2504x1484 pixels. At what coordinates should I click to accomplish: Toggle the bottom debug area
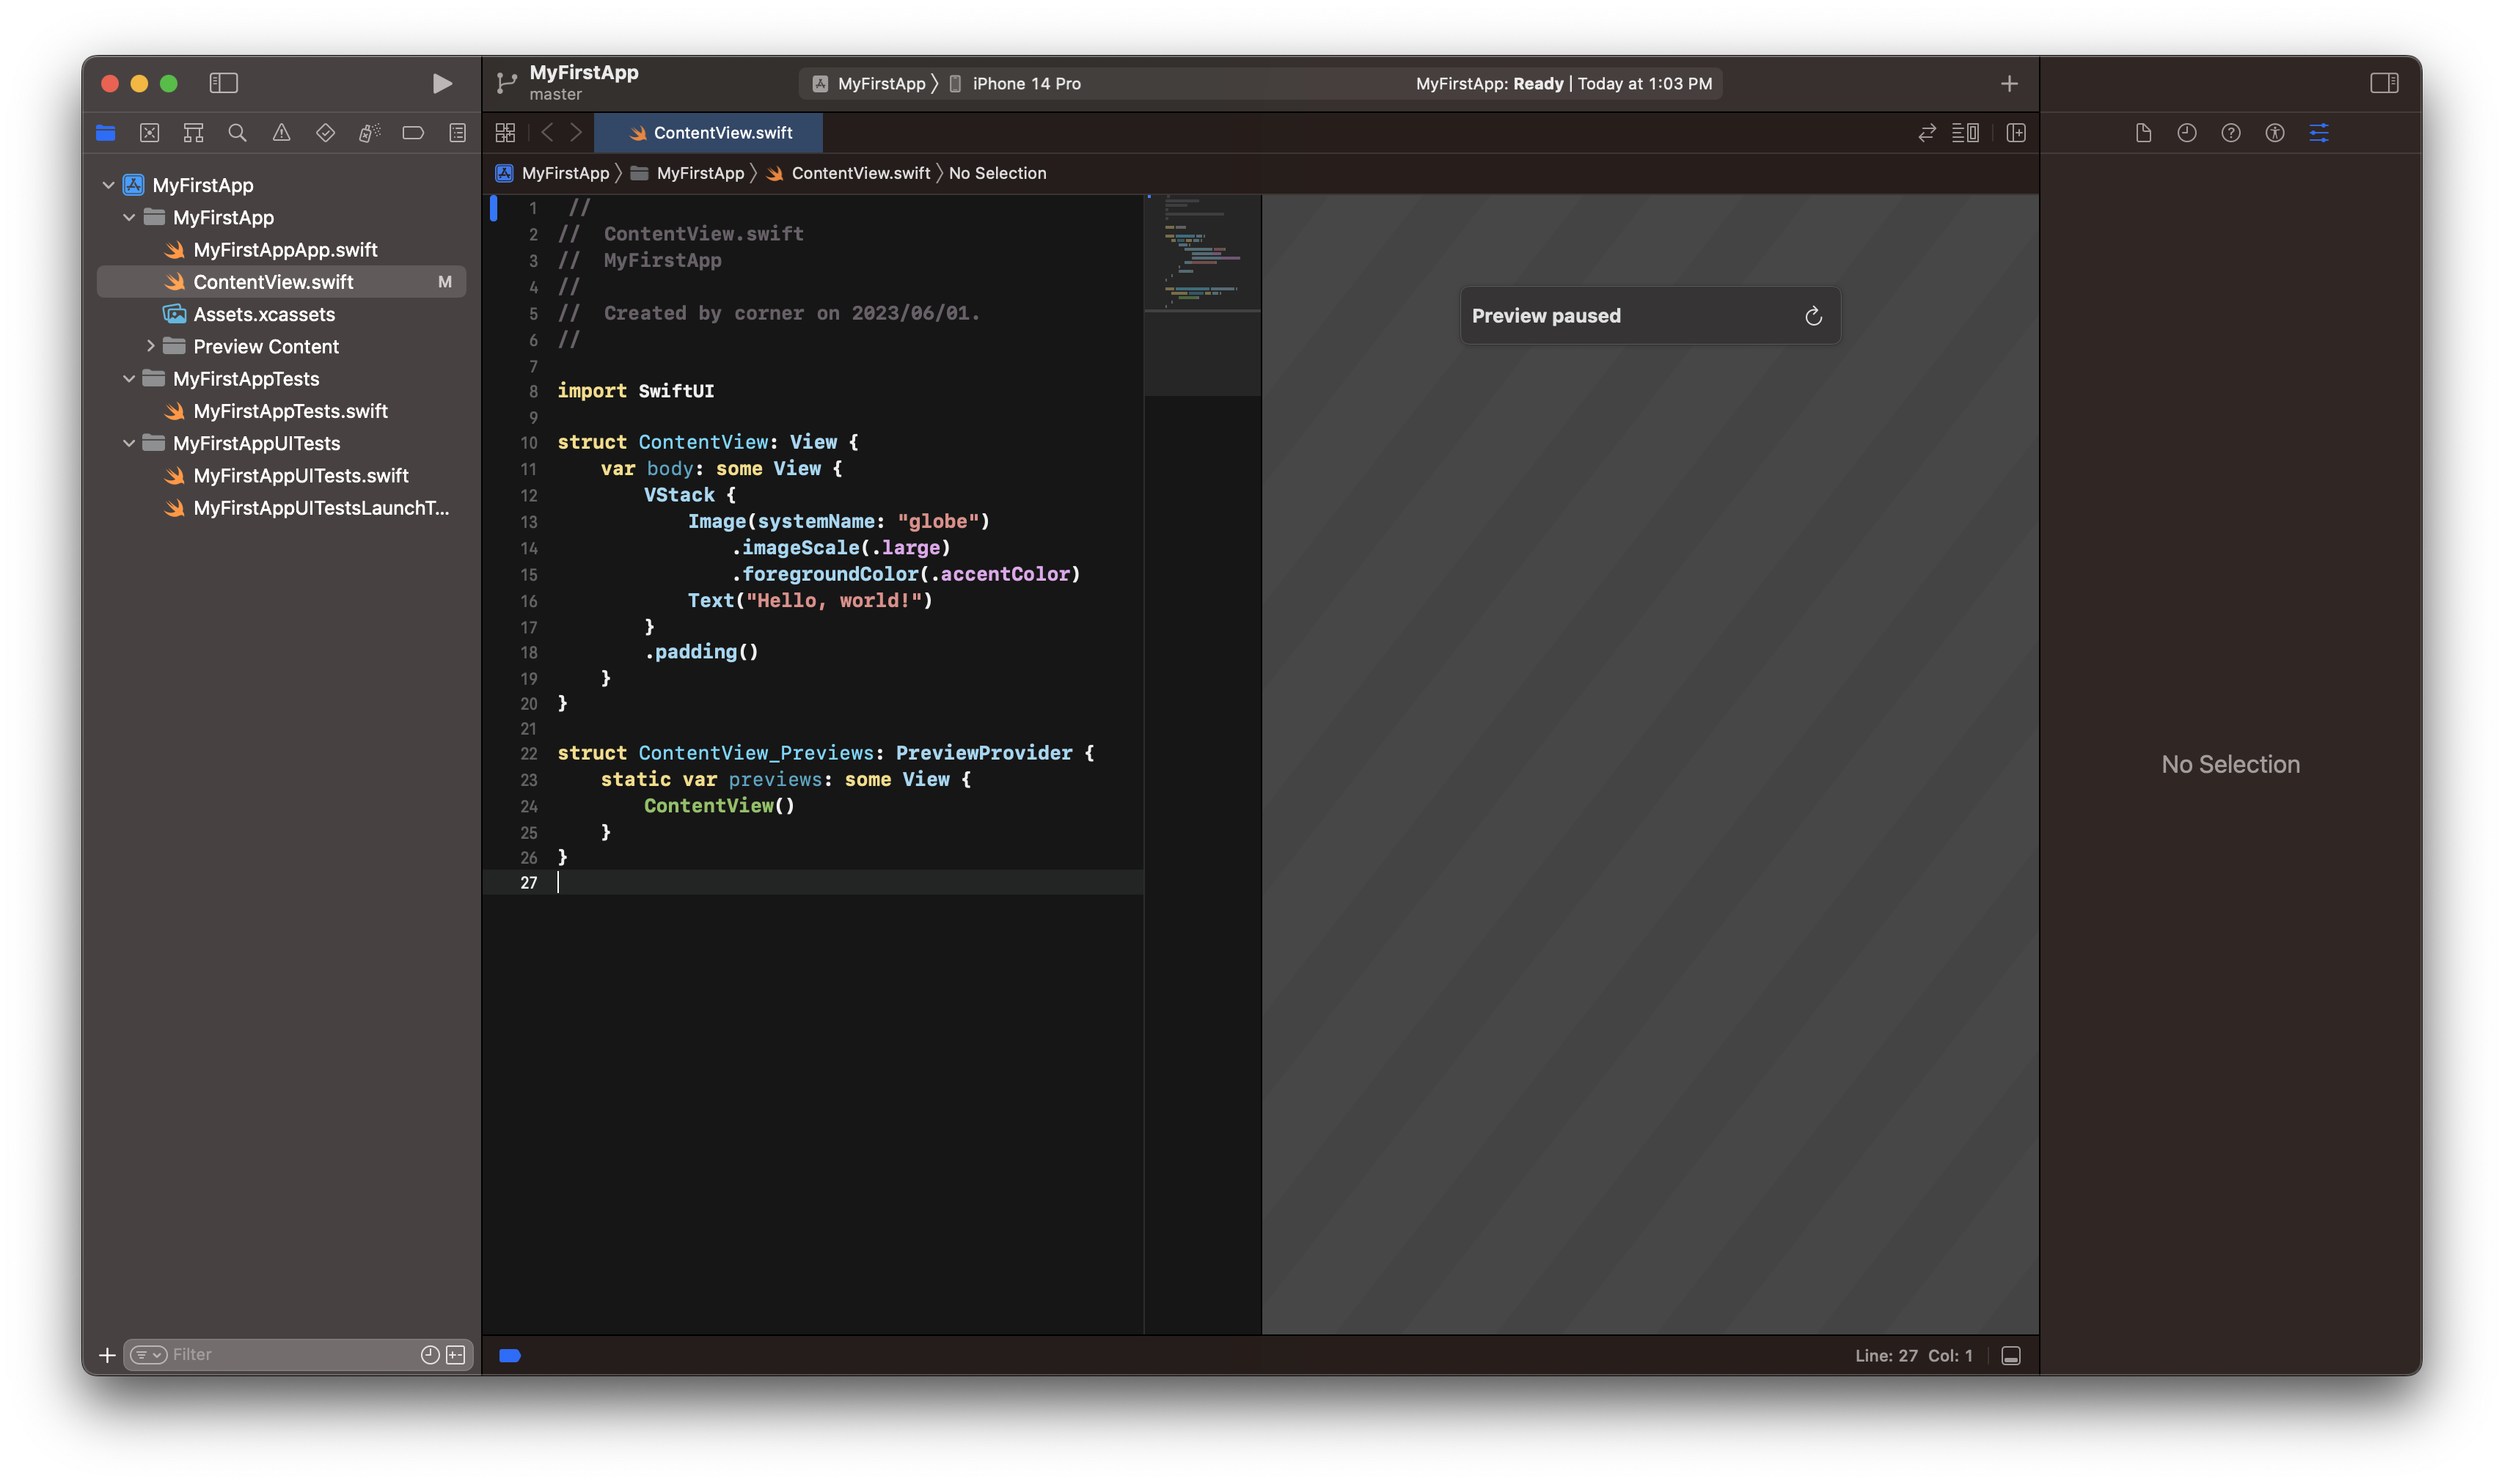tap(2011, 1356)
